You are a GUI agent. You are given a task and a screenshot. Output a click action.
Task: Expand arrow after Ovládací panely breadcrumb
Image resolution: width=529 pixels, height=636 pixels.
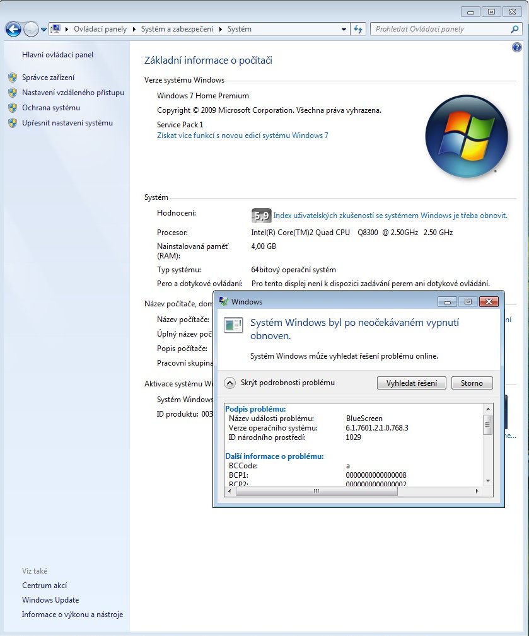point(134,29)
